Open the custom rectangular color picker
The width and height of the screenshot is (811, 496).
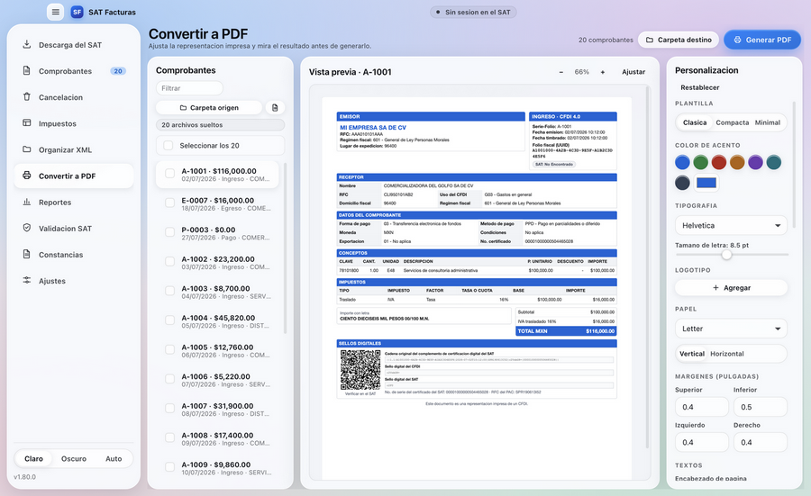(x=706, y=183)
